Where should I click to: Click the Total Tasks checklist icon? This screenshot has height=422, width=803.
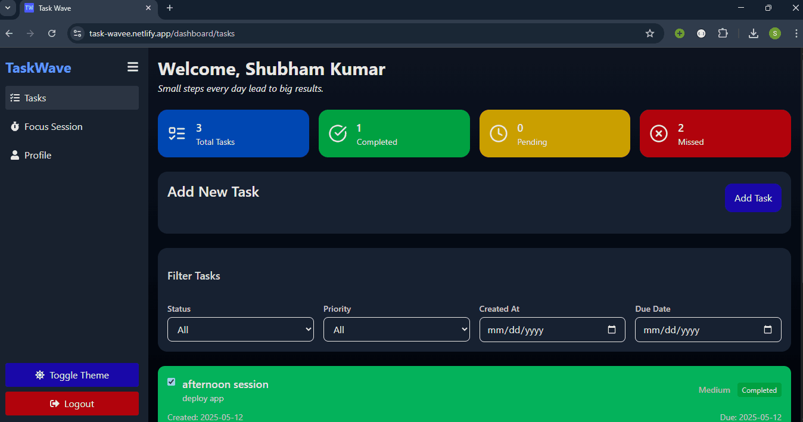click(x=177, y=134)
